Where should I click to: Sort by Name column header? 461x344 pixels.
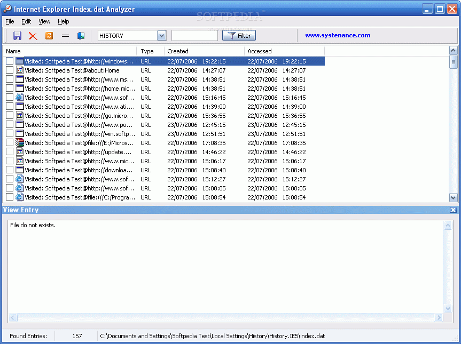click(x=69, y=51)
